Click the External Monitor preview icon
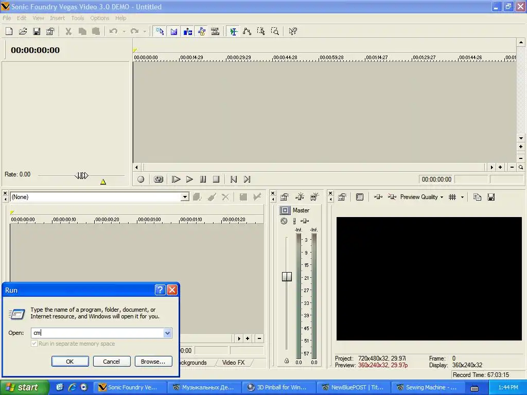This screenshot has height=395, width=527. pyautogui.click(x=360, y=197)
